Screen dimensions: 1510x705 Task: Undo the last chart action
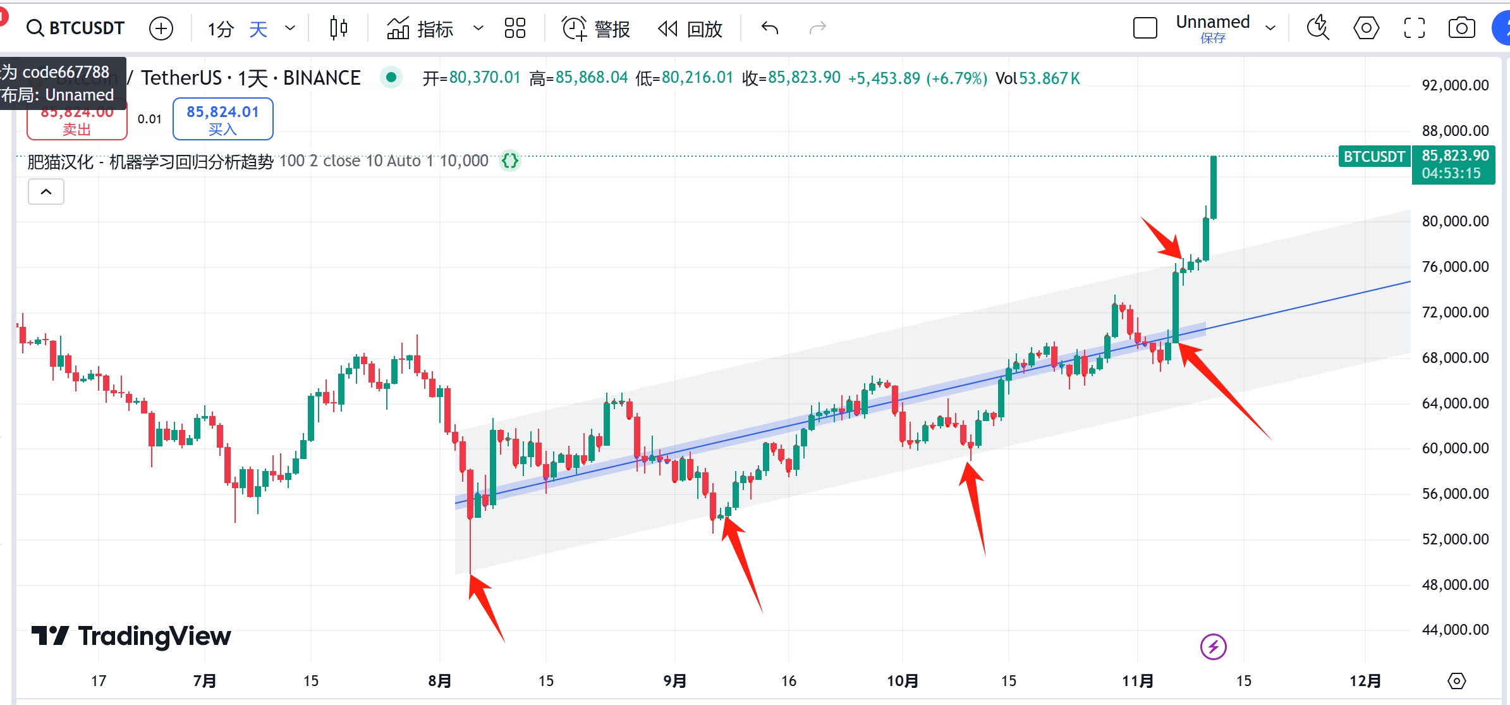(770, 28)
